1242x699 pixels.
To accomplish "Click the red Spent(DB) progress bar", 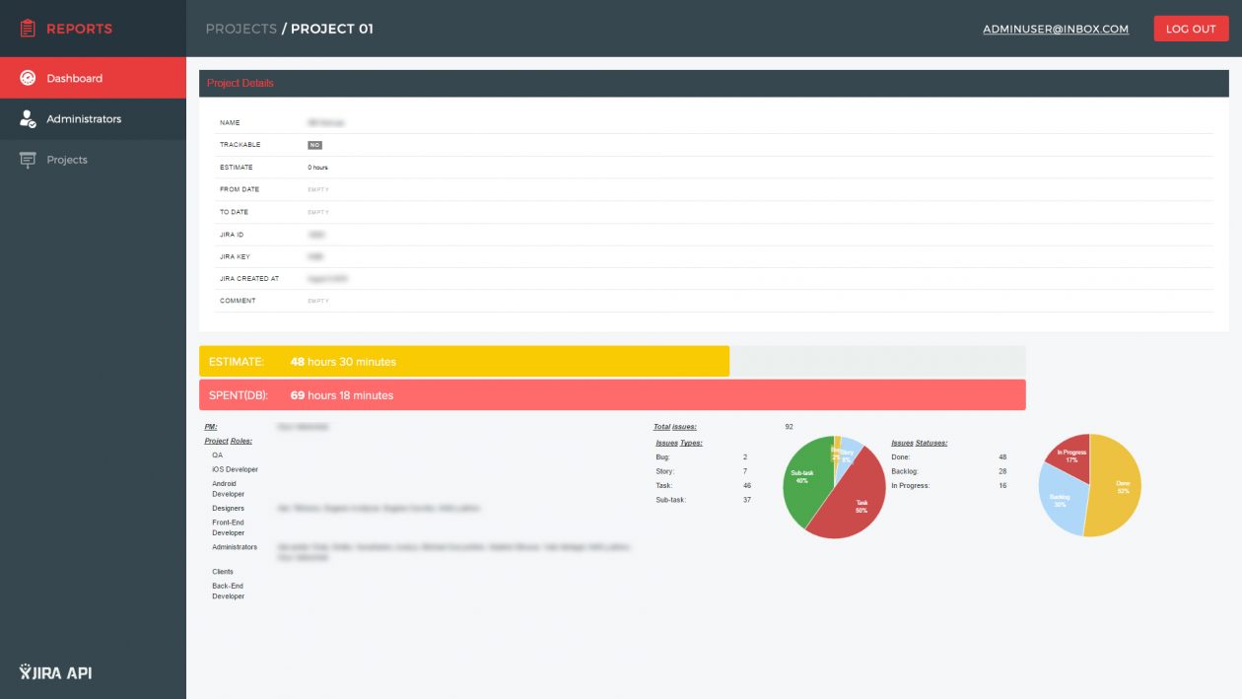I will click(612, 394).
